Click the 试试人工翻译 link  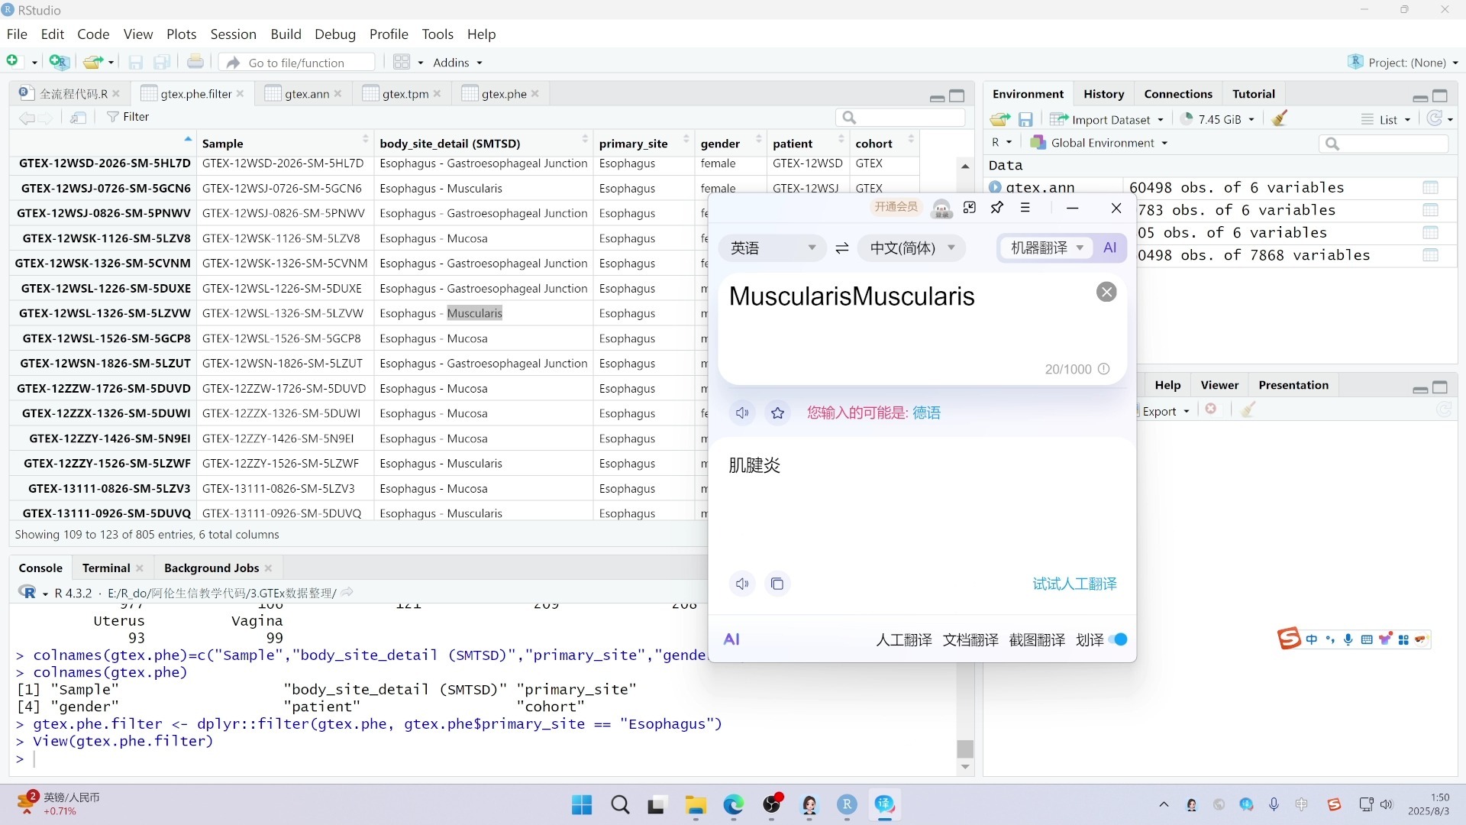coord(1074,584)
